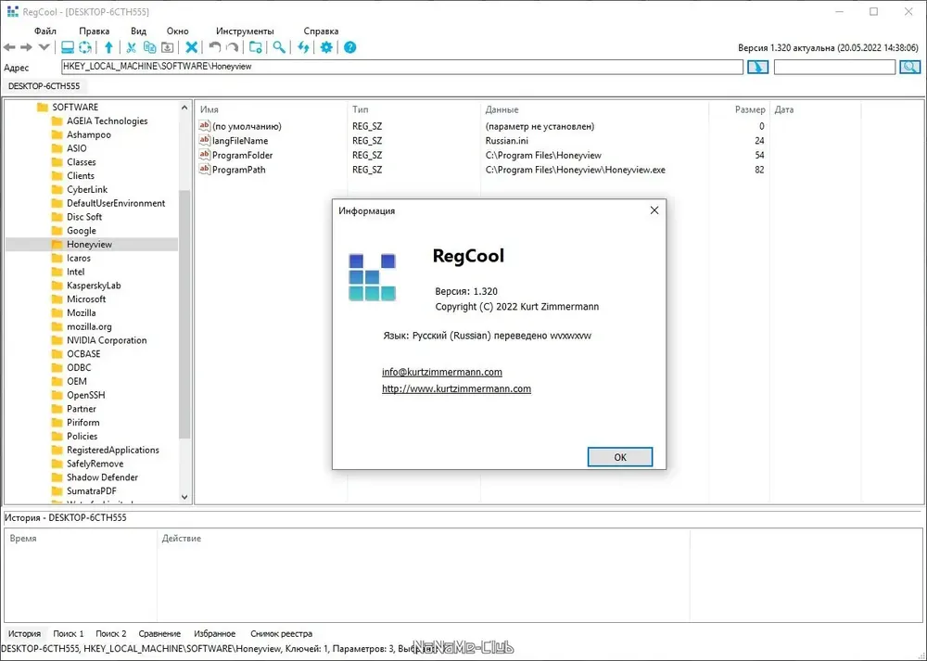Click the folder icon next to SOFTWARE
The image size is (927, 661).
[x=42, y=107]
